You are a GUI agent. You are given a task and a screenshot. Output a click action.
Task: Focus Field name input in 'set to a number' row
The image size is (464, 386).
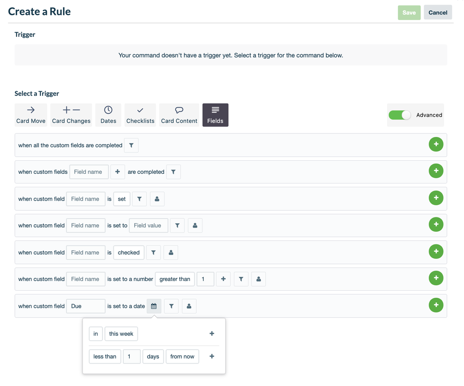[x=86, y=279]
